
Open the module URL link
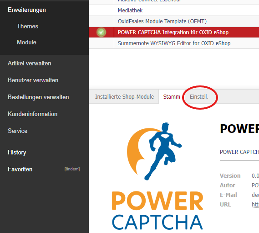pyautogui.click(x=255, y=205)
